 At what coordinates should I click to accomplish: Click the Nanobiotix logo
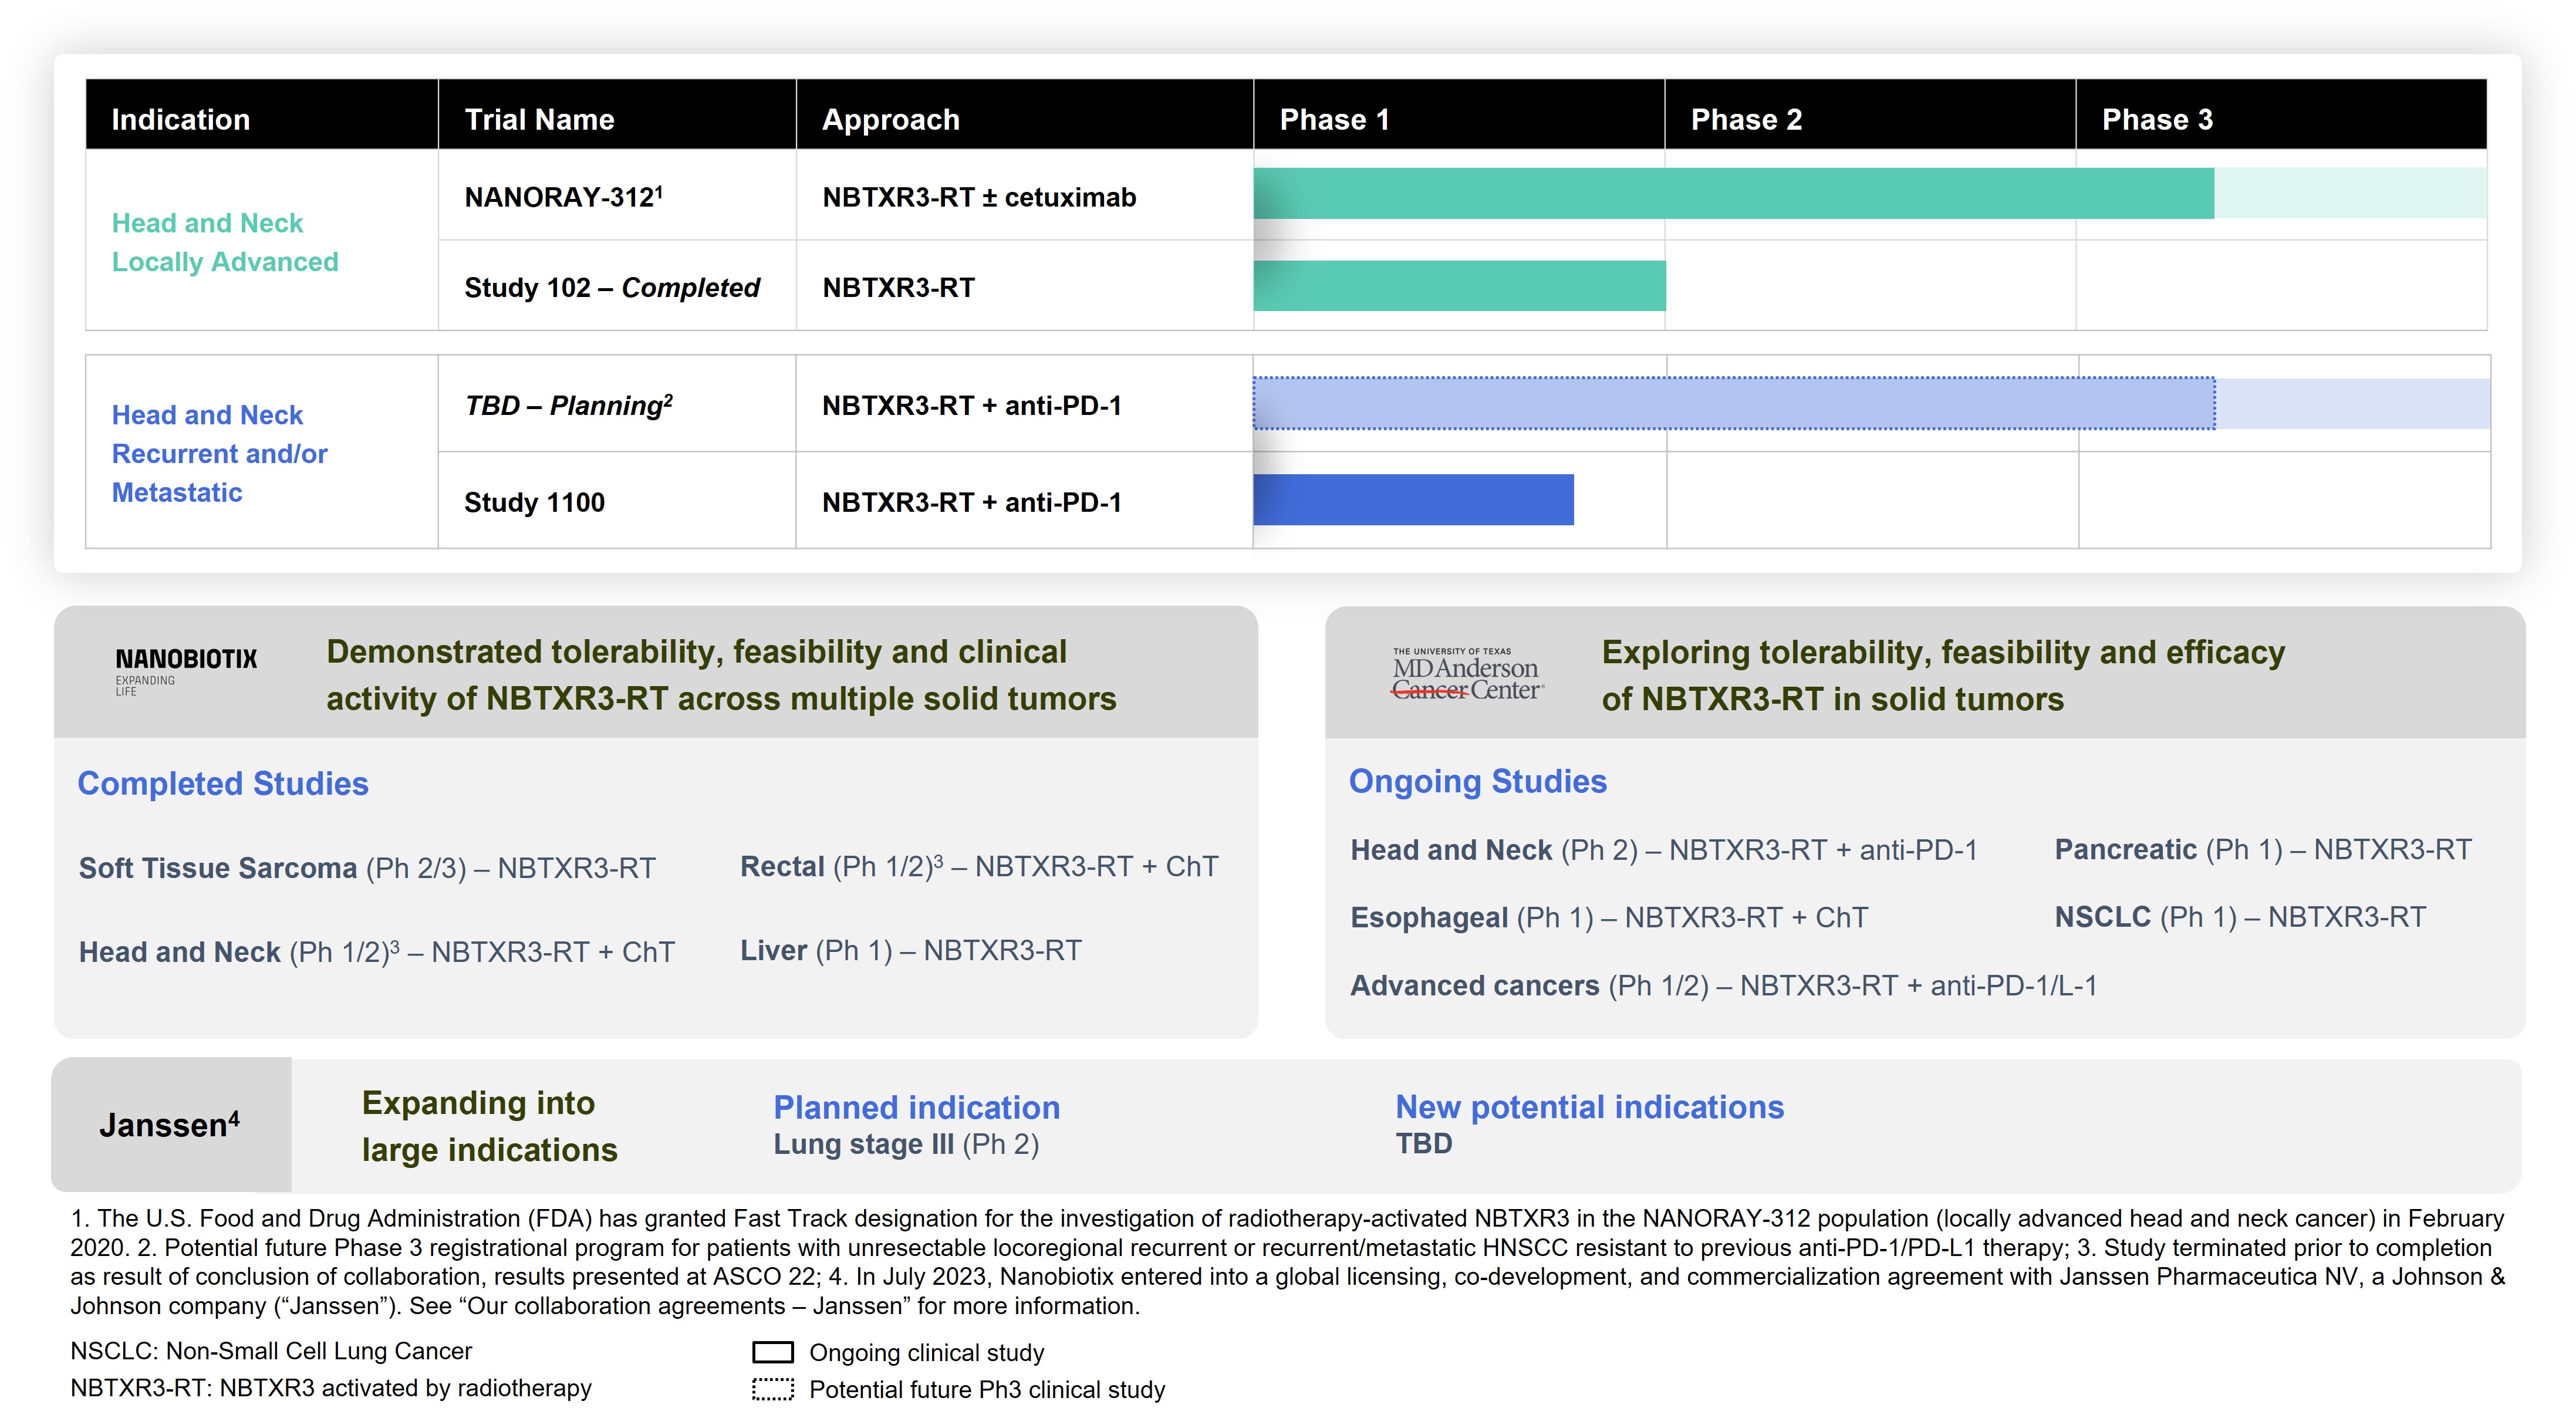click(186, 670)
